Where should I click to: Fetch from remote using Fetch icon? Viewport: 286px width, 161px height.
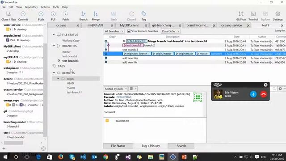pos(66,14)
